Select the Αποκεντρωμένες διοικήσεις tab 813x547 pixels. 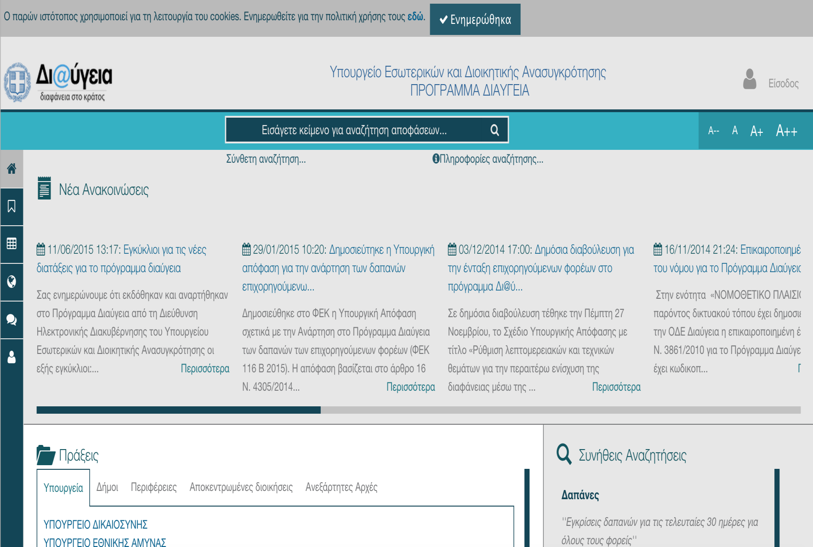tap(241, 487)
